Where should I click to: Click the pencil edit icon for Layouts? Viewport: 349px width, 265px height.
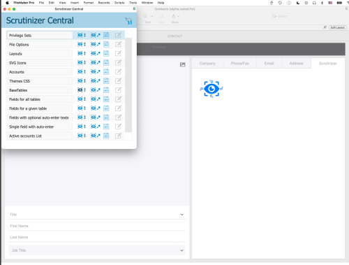pos(118,53)
